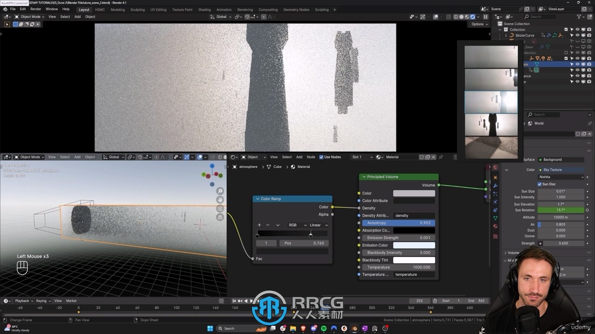Open Blender from the Windows taskbar
The height and width of the screenshot is (334, 595).
pyautogui.click(x=354, y=328)
